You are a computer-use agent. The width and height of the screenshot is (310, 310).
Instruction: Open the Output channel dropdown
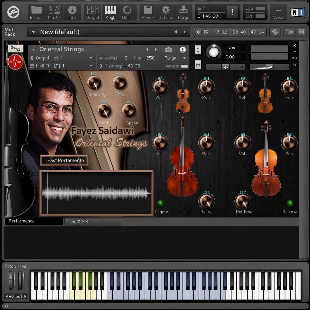(x=91, y=58)
